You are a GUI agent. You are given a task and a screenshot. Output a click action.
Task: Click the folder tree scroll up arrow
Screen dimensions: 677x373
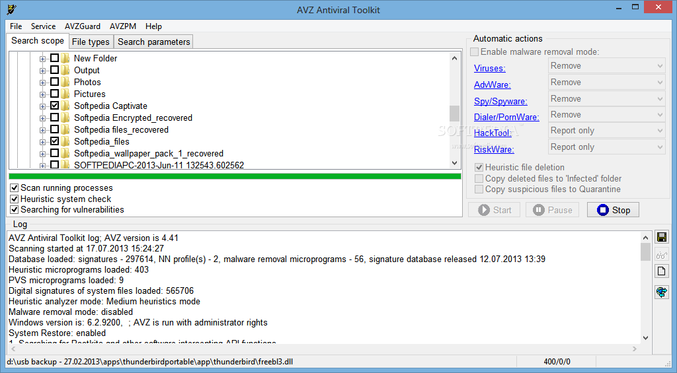pos(454,58)
